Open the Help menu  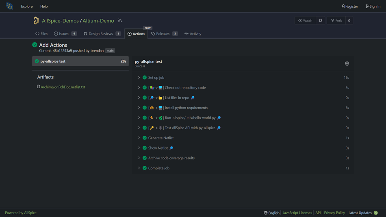pyautogui.click(x=44, y=6)
